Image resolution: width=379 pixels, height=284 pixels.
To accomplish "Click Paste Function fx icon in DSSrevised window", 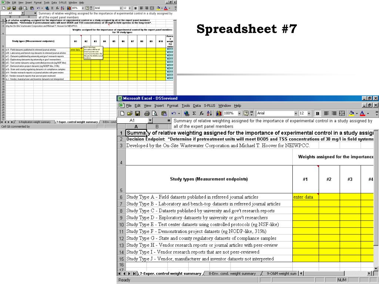I will [202, 113].
